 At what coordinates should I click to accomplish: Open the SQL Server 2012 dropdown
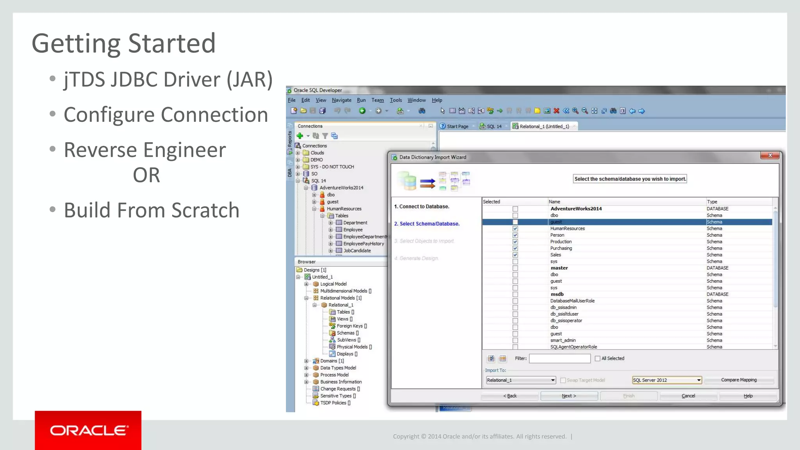(x=667, y=380)
